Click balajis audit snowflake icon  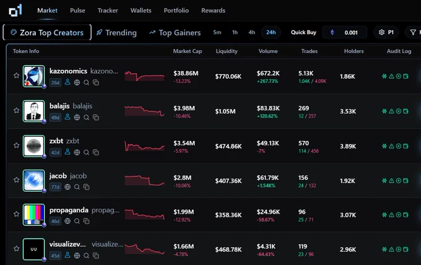pyautogui.click(x=384, y=111)
